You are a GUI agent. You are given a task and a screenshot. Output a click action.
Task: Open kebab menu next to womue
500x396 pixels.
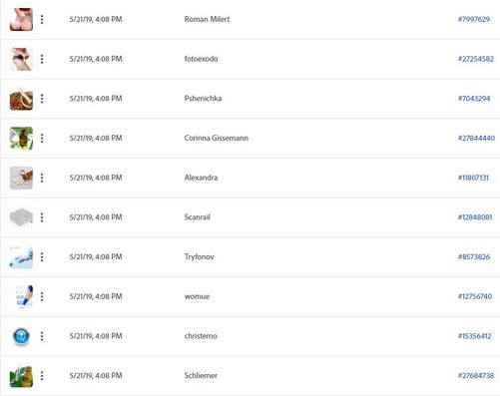click(x=42, y=296)
